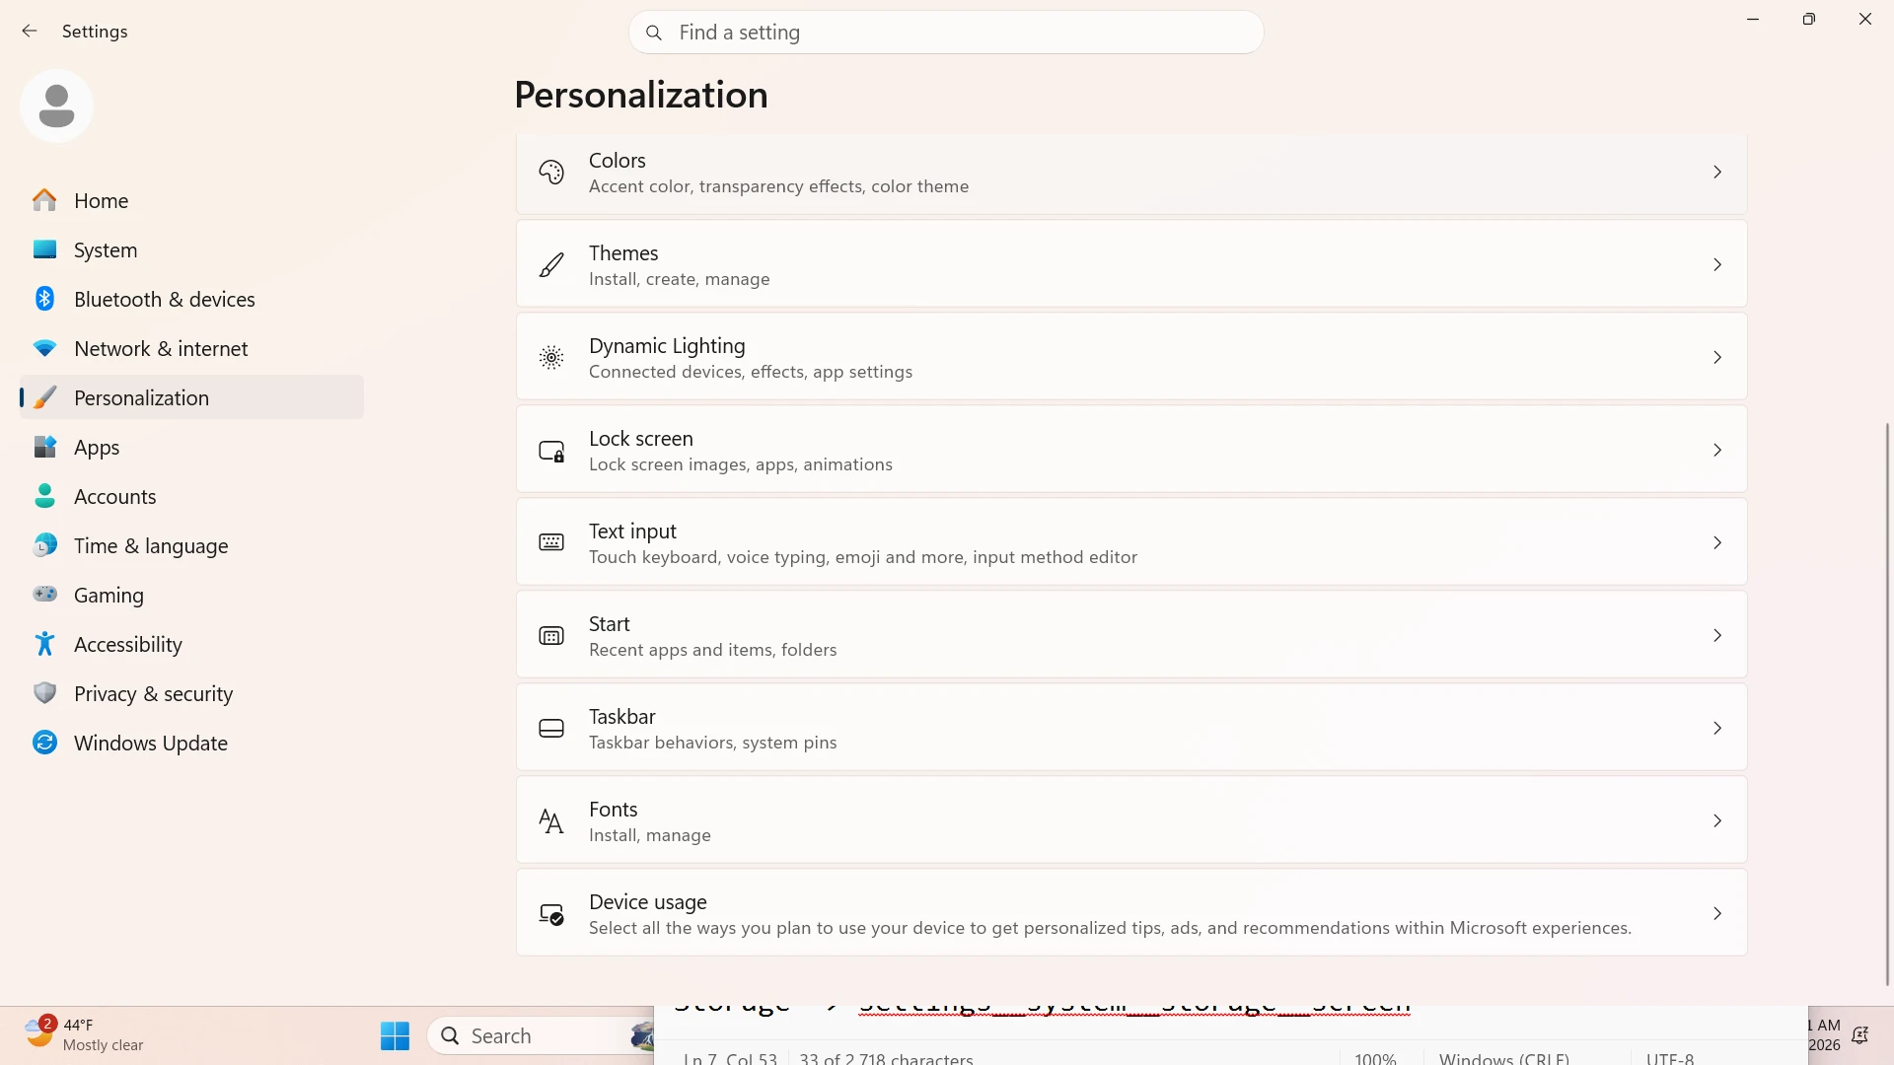Click the Accessibility figure icon in sidebar
This screenshot has height=1065, width=1894.
(x=44, y=644)
